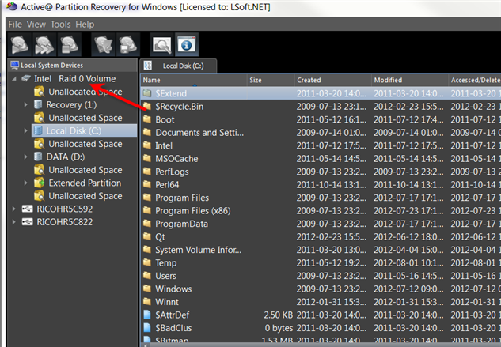Click the icon on the Local Disk (C:) tab
Image resolution: width=501 pixels, height=347 pixels.
point(148,66)
